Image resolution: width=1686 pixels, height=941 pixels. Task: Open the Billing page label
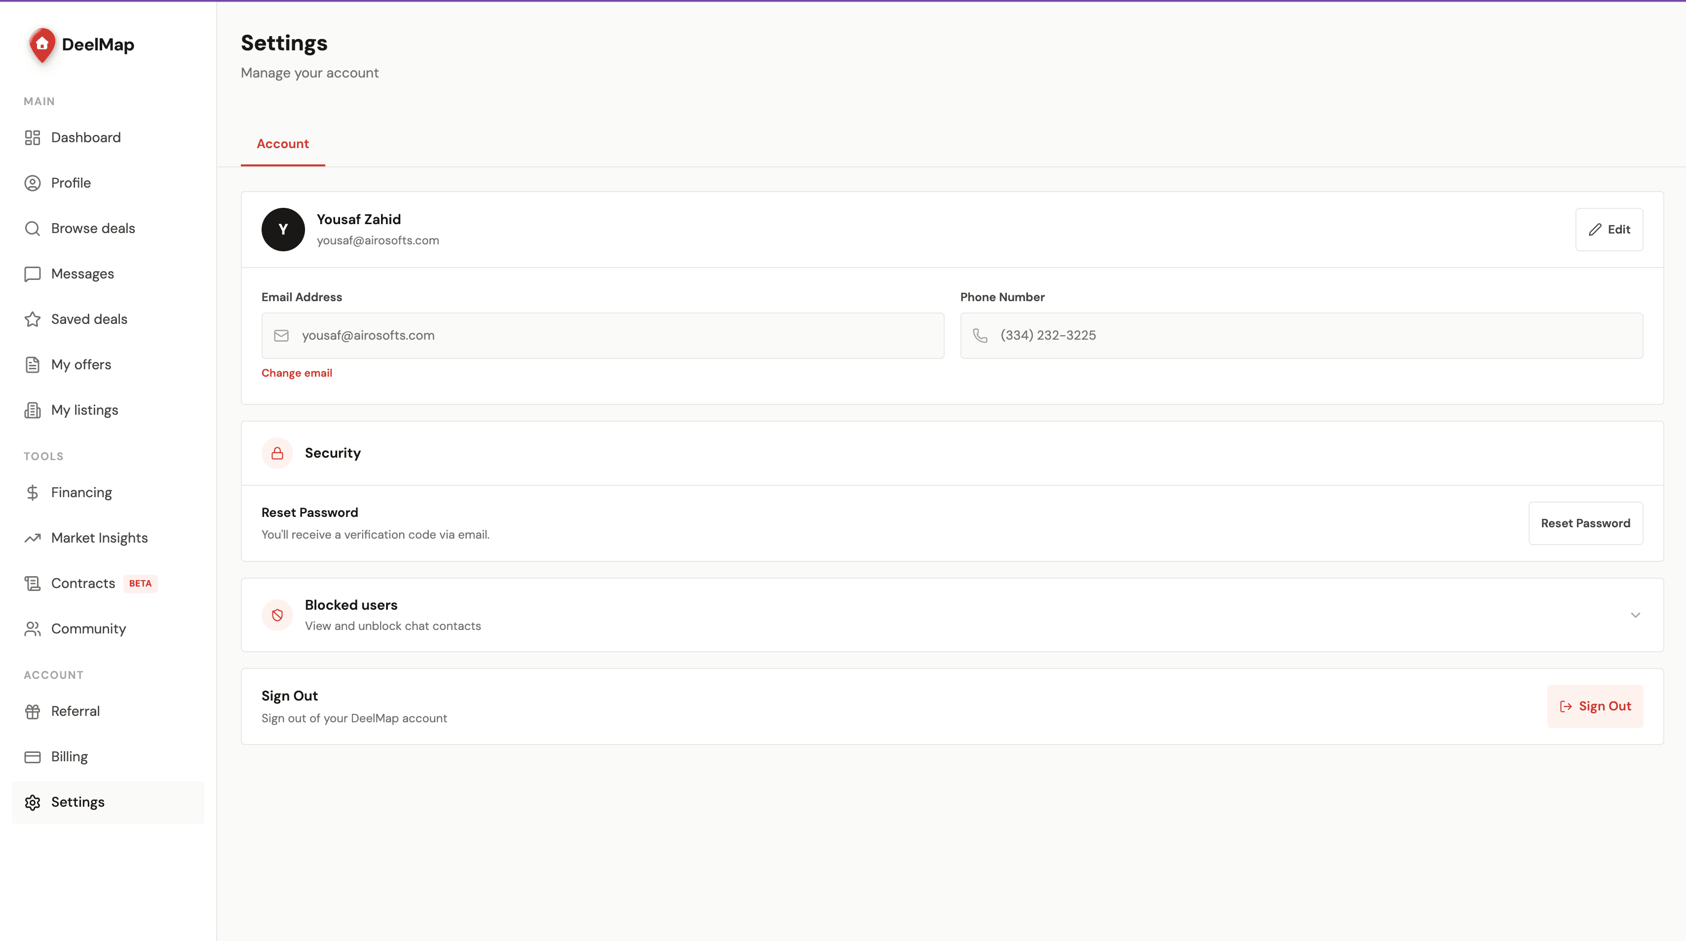click(70, 757)
